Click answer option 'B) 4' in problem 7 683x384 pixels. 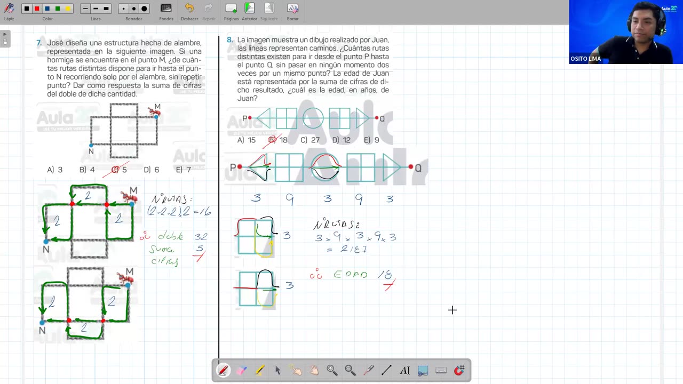pos(87,170)
